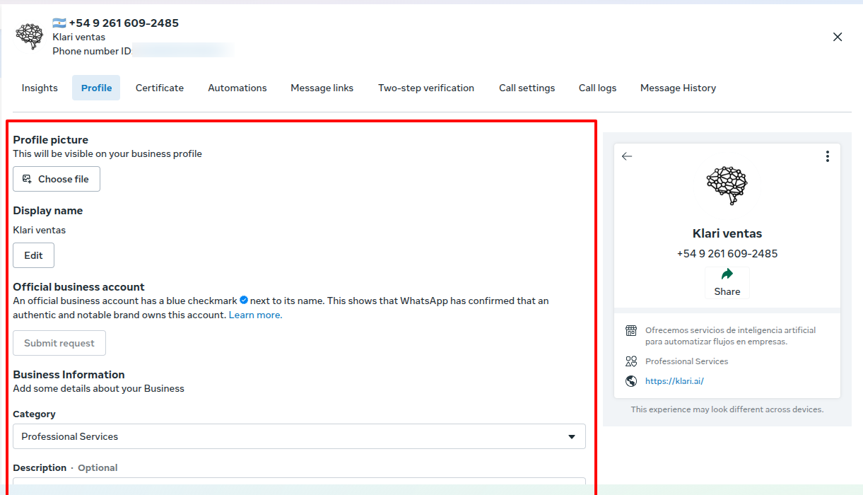Click Edit under Display name

click(33, 255)
